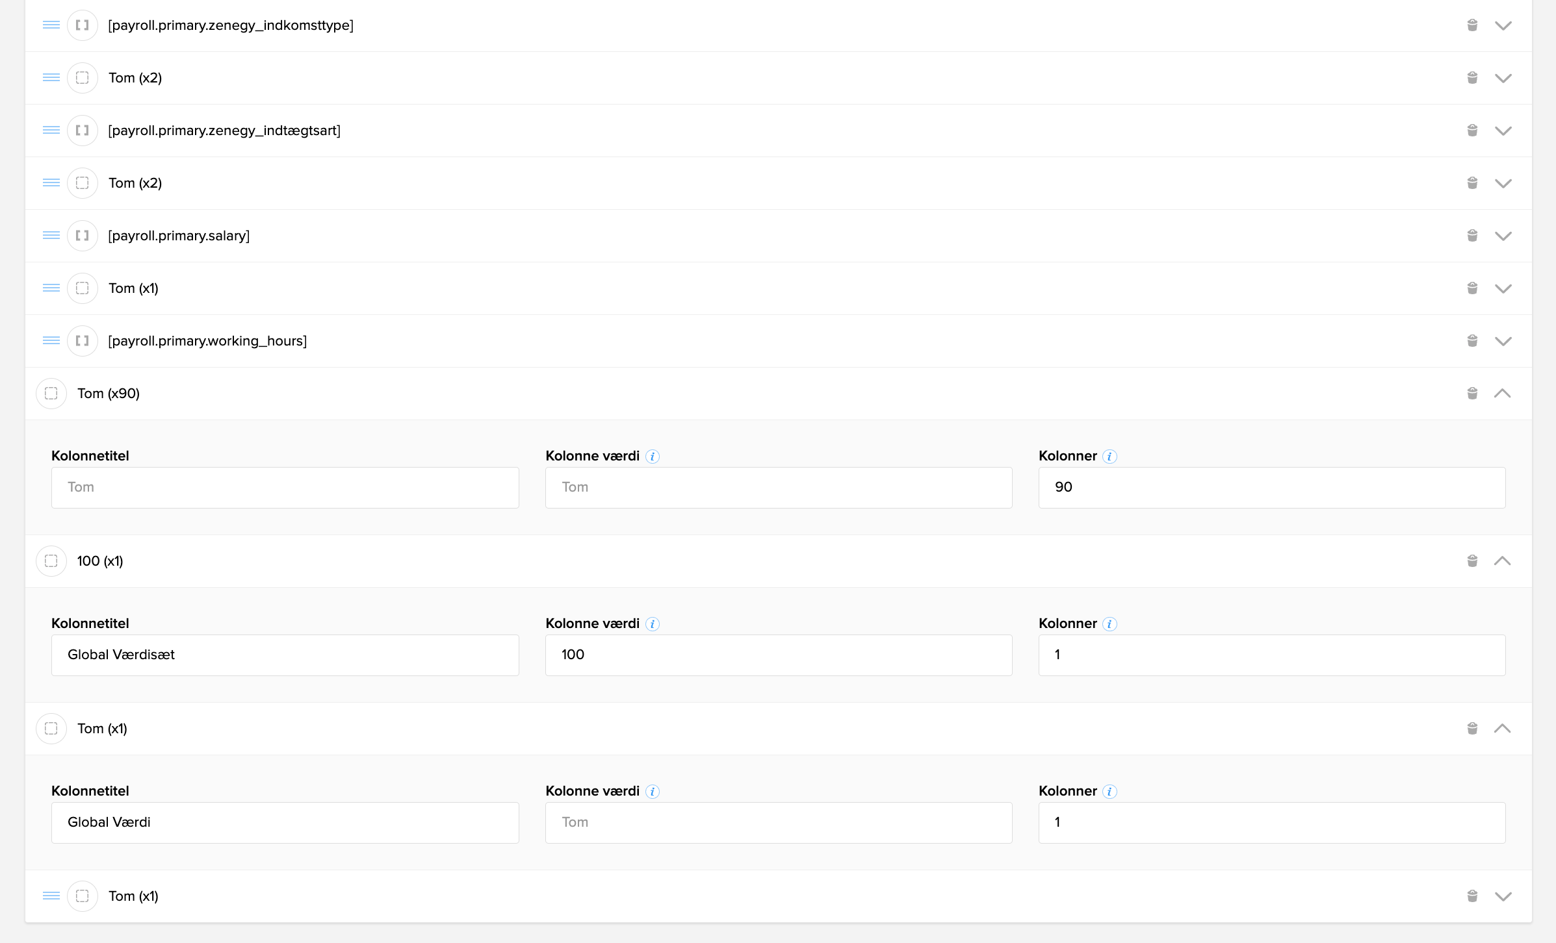Click the Kolonner field showing 90
The width and height of the screenshot is (1556, 943).
1271,488
